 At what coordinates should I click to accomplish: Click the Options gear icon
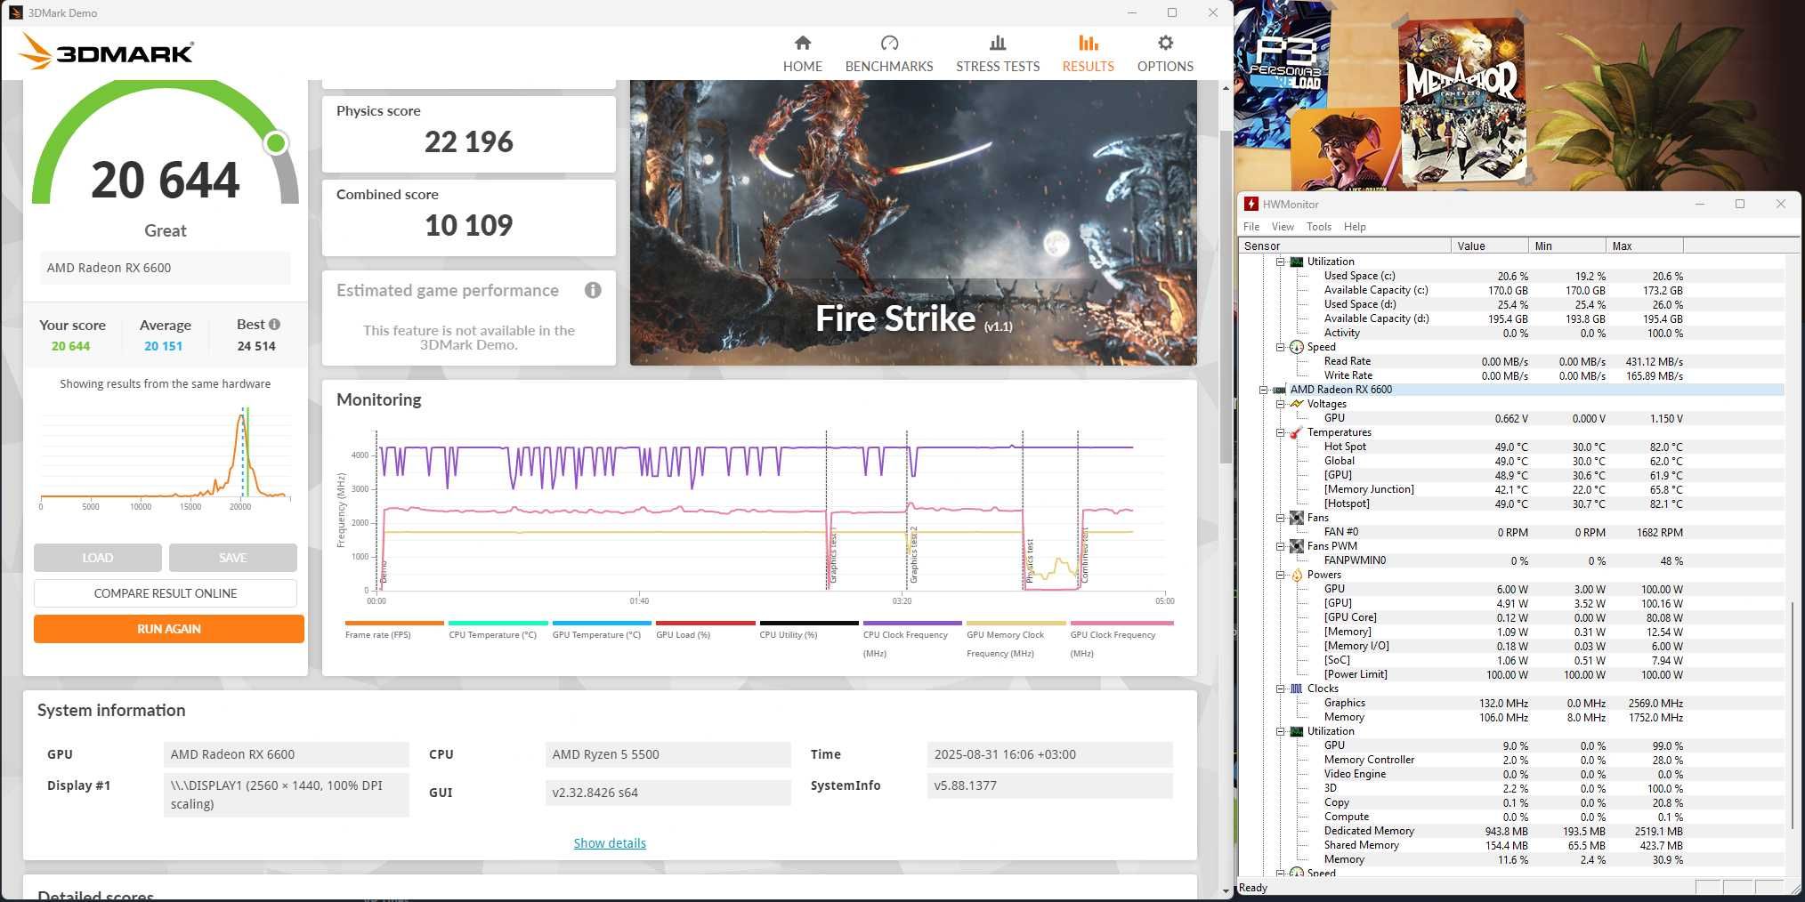pos(1165,43)
